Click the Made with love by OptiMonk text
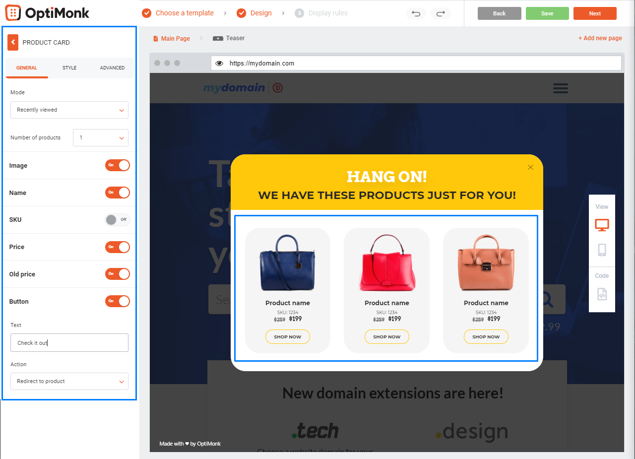This screenshot has width=635, height=459. click(x=190, y=444)
